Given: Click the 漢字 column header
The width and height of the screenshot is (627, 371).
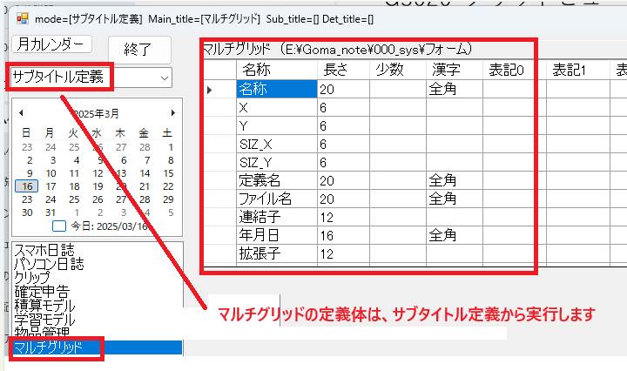Looking at the screenshot, I should 446,70.
